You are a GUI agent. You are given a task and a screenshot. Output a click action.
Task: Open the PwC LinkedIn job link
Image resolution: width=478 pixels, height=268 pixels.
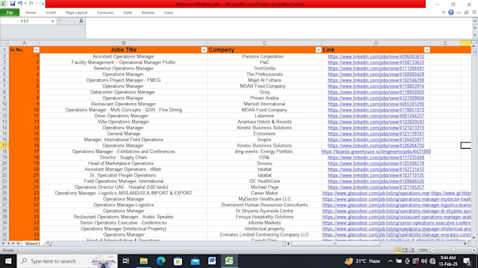[375, 62]
